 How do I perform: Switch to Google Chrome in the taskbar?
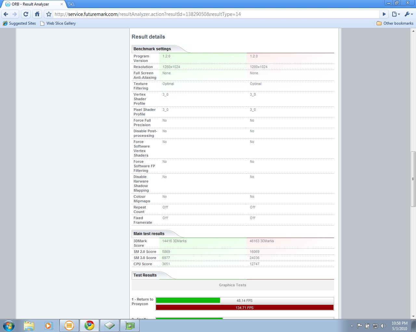click(89, 326)
